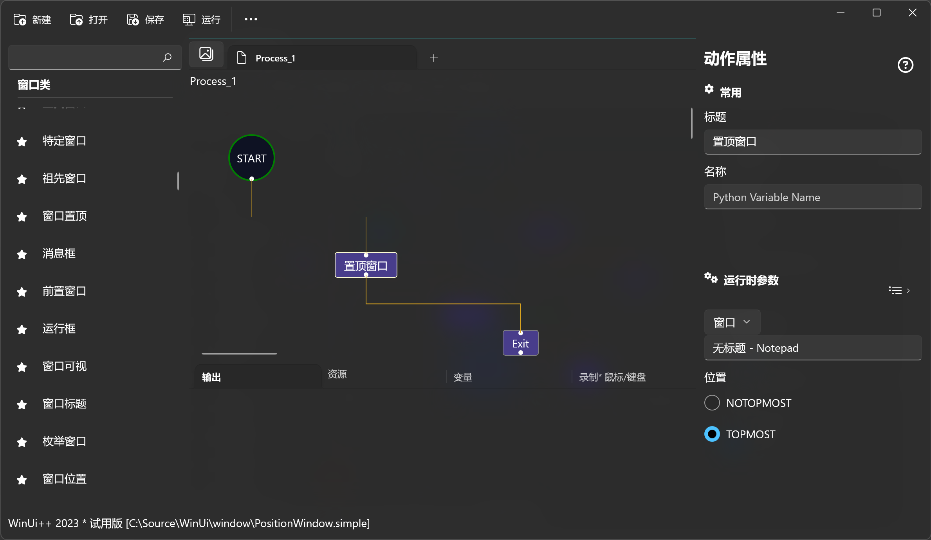Select the NOTOPMOST radio option
The image size is (931, 540).
[712, 403]
